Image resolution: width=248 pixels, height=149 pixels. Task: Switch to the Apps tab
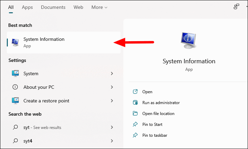[27, 7]
